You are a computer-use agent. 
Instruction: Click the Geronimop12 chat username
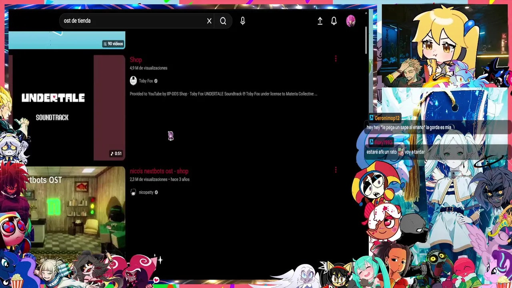(387, 118)
